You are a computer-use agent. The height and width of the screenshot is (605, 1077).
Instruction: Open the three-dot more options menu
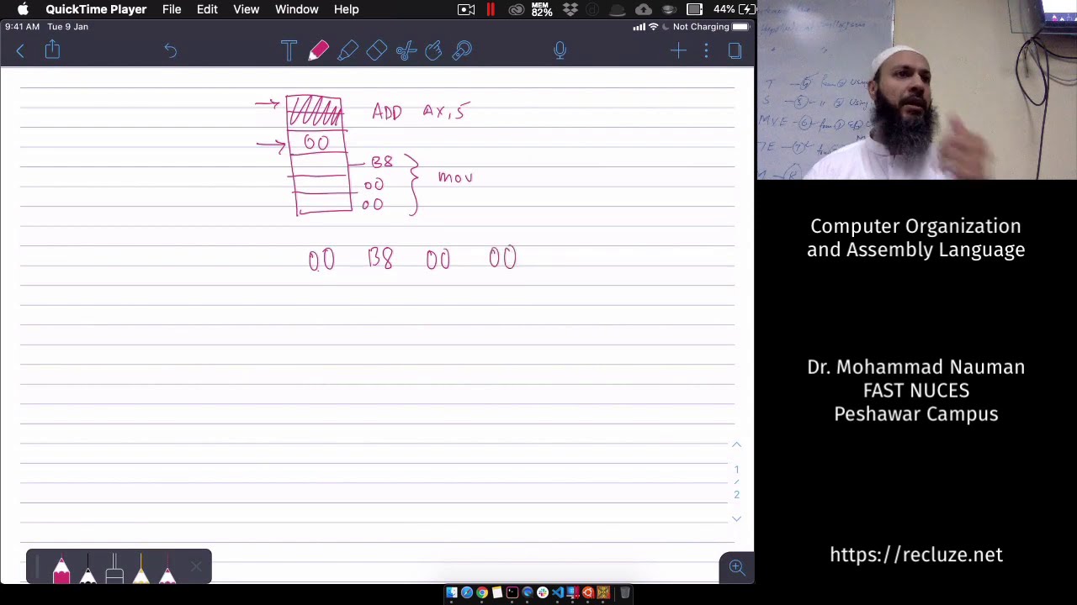click(x=706, y=51)
